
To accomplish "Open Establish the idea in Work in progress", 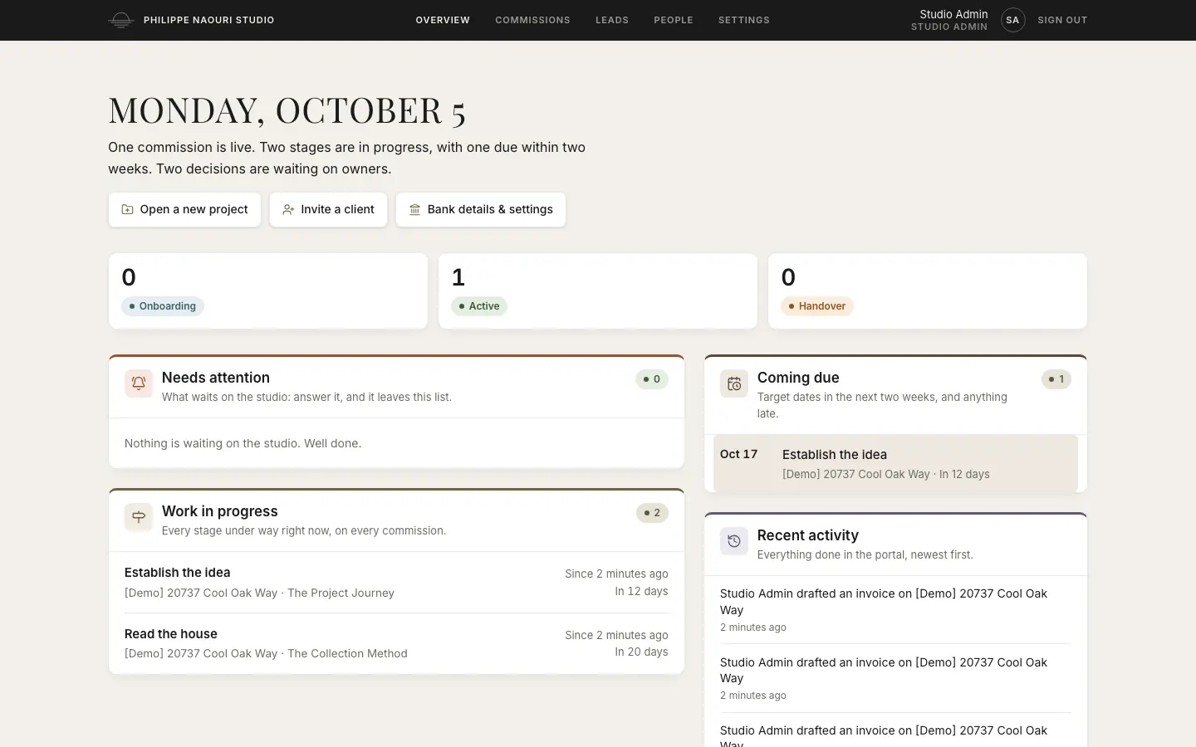I will click(x=396, y=583).
